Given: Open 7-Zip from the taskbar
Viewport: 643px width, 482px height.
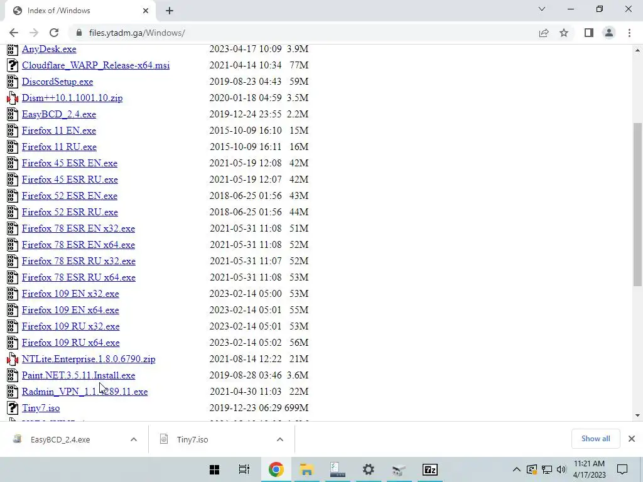Looking at the screenshot, I should click(x=430, y=469).
